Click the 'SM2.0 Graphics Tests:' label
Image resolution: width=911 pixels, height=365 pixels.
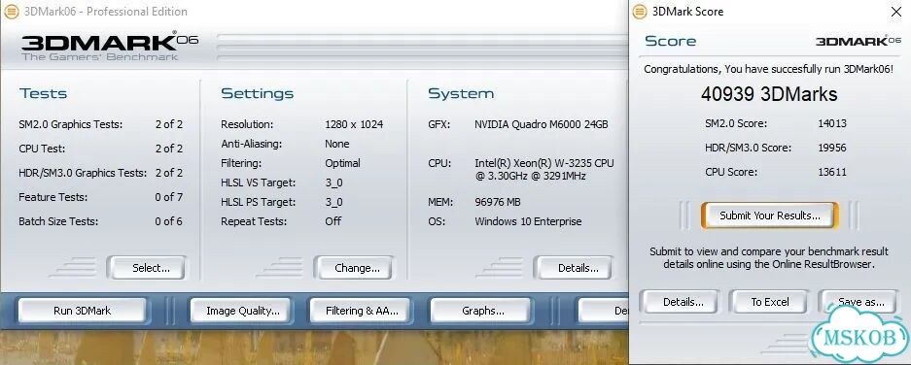71,124
